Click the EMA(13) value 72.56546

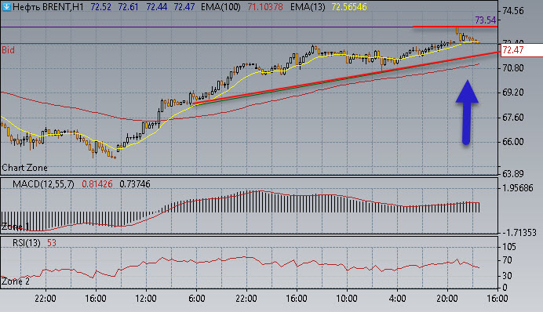(x=349, y=7)
